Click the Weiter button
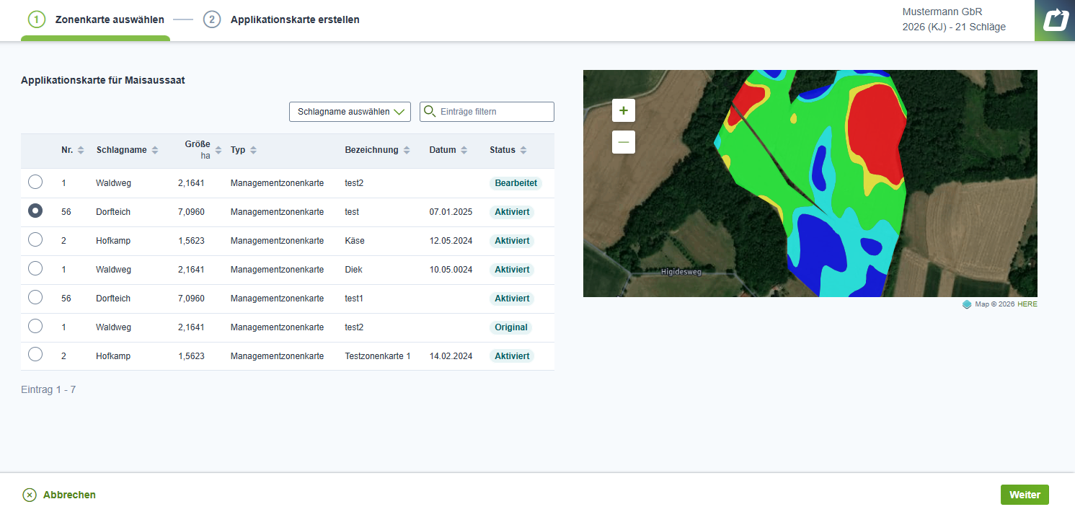This screenshot has height=512, width=1075. (x=1025, y=495)
